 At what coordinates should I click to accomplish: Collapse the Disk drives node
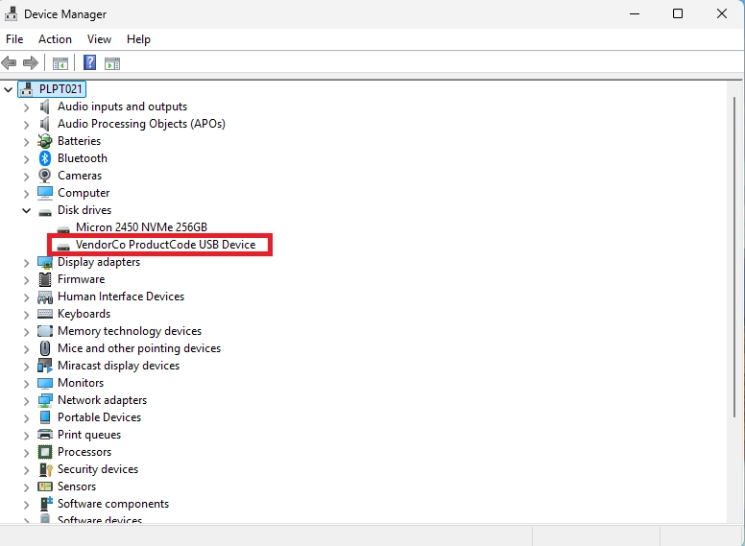pyautogui.click(x=26, y=210)
